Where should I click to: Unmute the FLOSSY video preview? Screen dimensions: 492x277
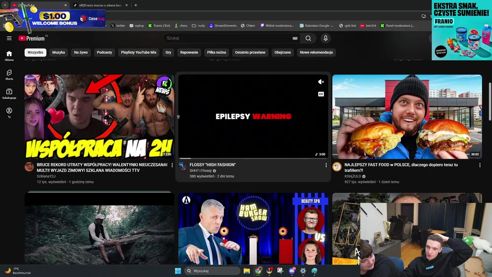point(321,82)
